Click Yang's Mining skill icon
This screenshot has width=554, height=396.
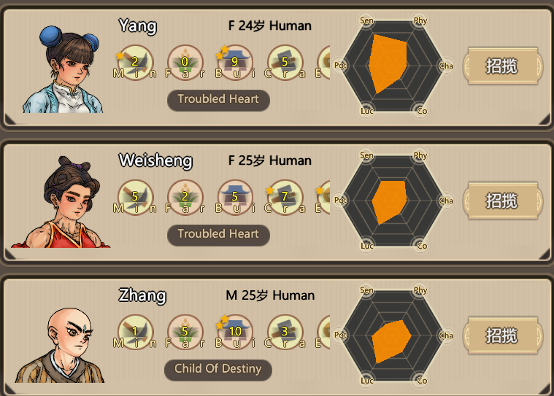pos(135,63)
